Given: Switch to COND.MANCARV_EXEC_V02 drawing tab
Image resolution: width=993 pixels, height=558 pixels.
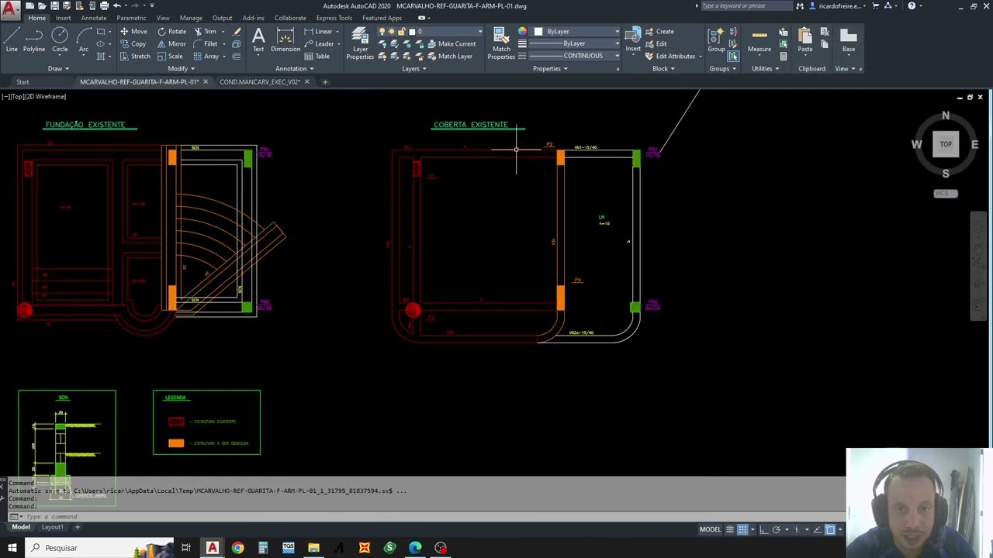Looking at the screenshot, I should coord(260,81).
